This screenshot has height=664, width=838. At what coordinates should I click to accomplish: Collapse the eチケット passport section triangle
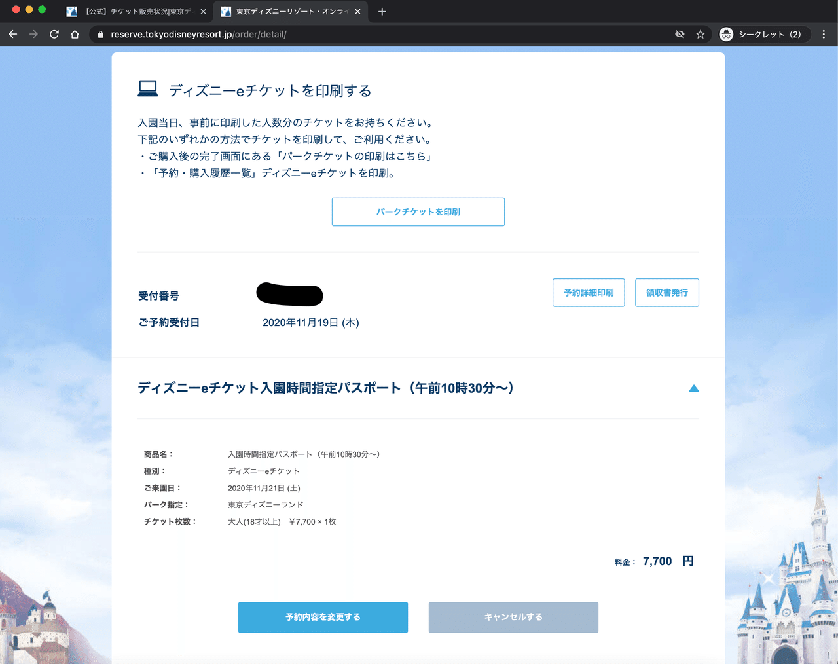click(x=694, y=388)
